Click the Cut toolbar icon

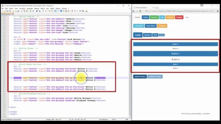(21, 11)
